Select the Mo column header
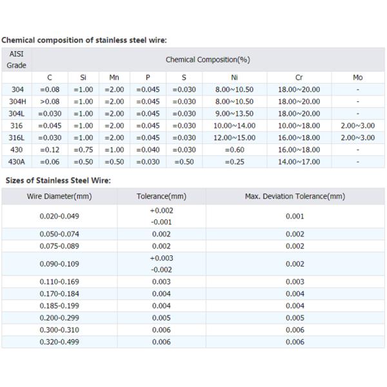Image resolution: width=387 pixels, height=387 pixels. click(x=357, y=77)
